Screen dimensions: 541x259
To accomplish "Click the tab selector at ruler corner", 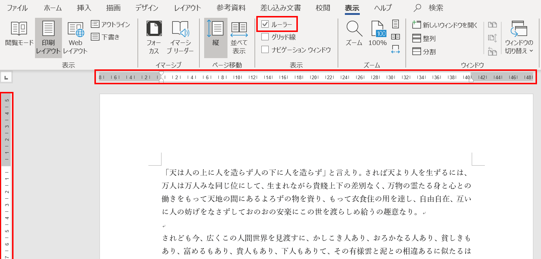I will [7, 77].
